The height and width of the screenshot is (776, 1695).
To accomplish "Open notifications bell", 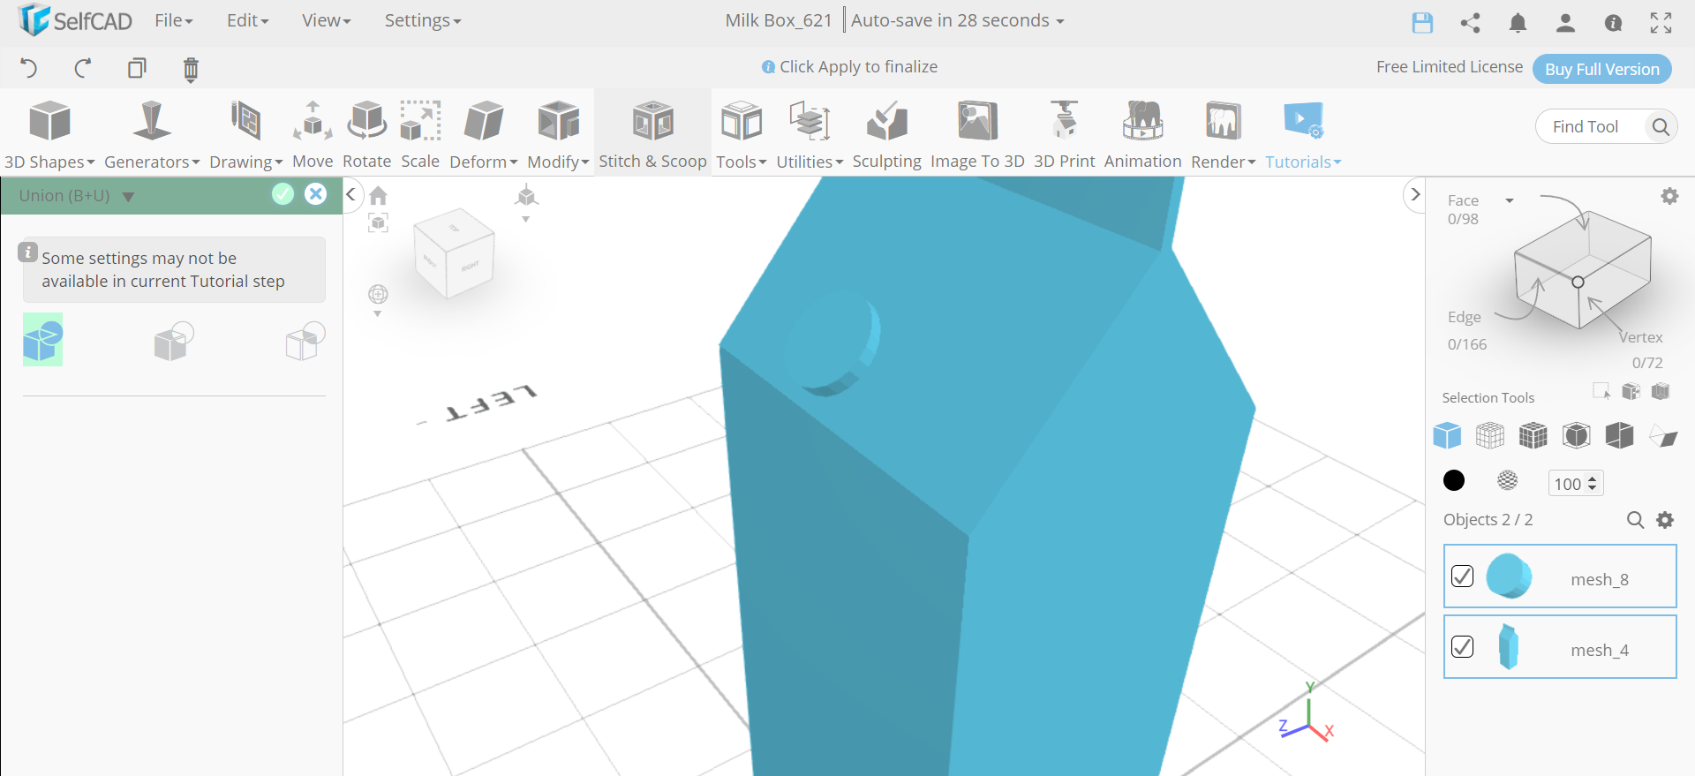I will click(1518, 23).
